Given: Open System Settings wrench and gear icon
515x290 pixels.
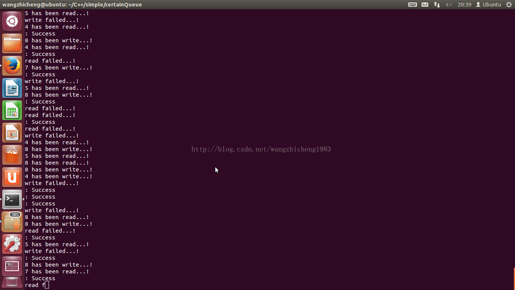Looking at the screenshot, I should pyautogui.click(x=12, y=244).
